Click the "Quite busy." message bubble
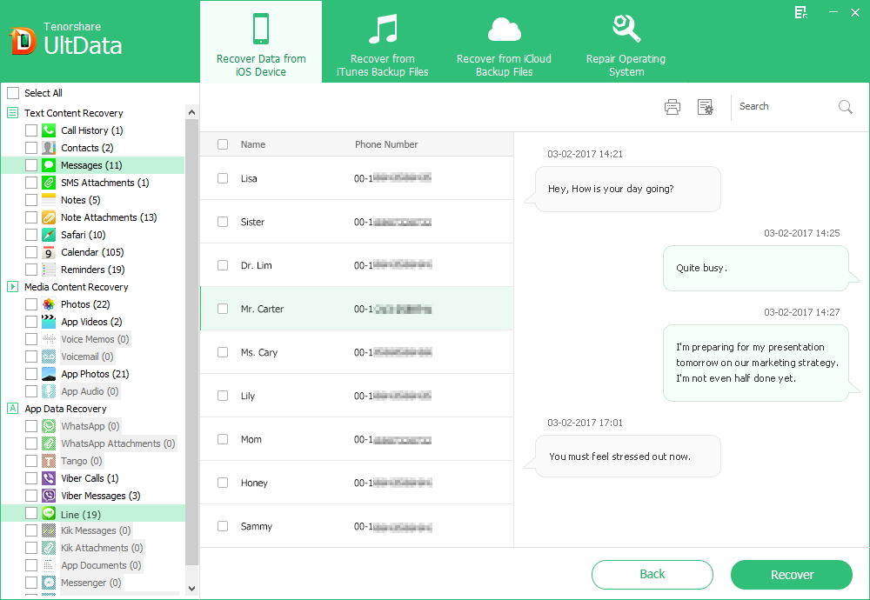This screenshot has width=870, height=600. coord(756,268)
